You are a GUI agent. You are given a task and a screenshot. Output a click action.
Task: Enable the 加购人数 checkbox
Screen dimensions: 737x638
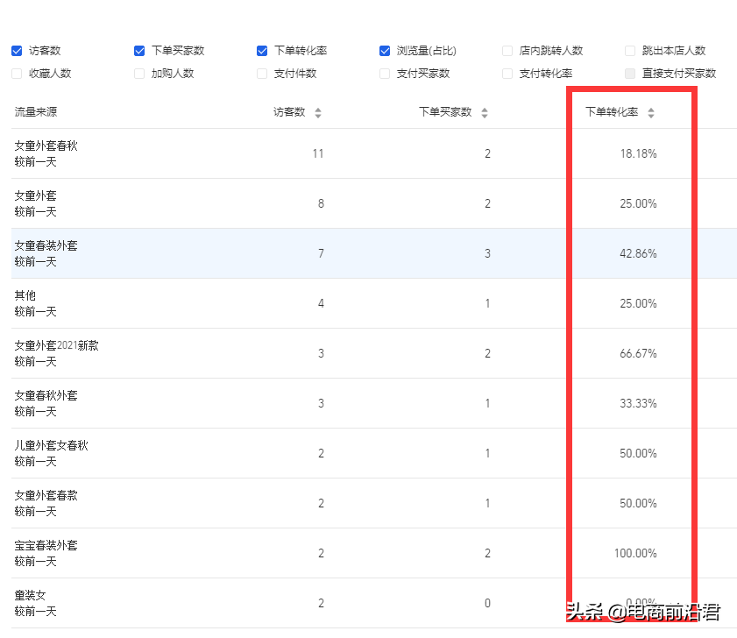[138, 73]
